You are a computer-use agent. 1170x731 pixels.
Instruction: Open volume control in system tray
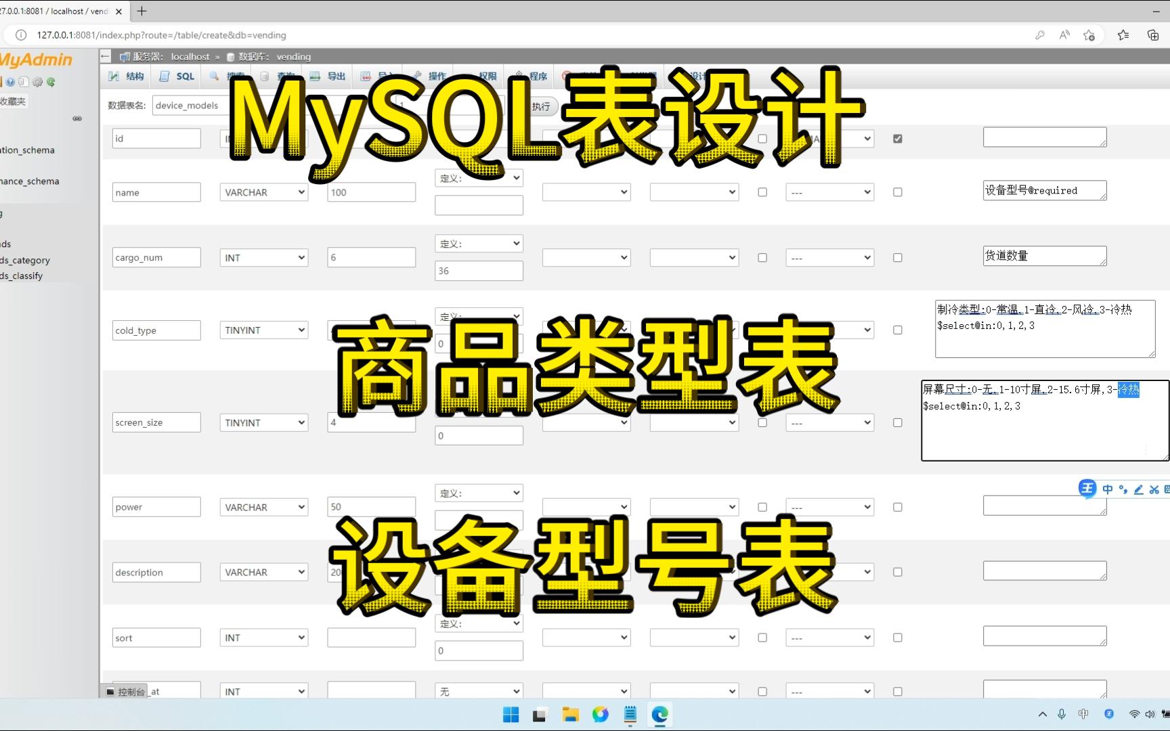[x=1150, y=714]
